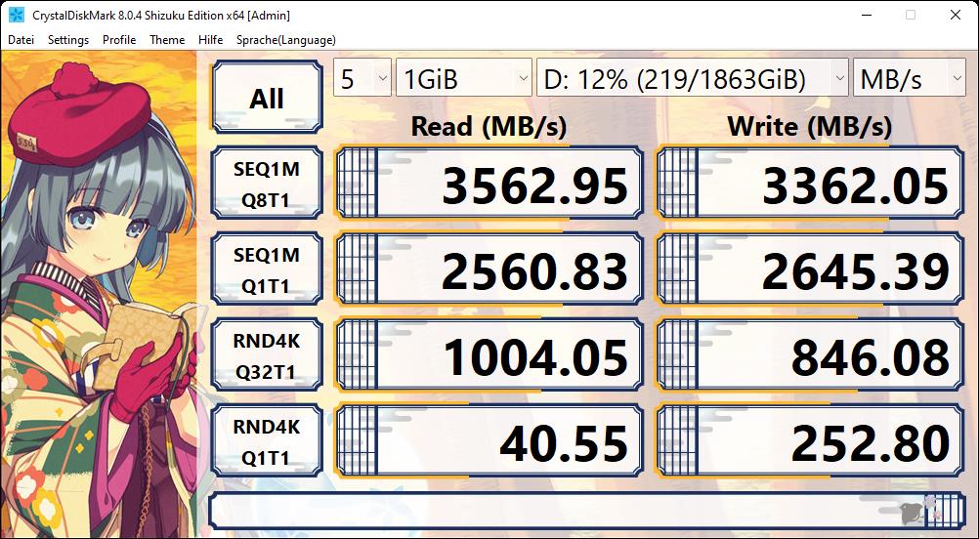The image size is (979, 539).
Task: Open the Settings menu
Action: click(x=68, y=40)
